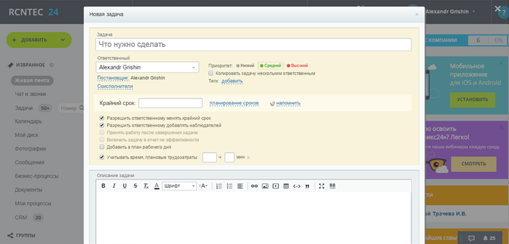Insert a hyperlink using the link icon
Screen dimensions: 509x244
(254, 186)
